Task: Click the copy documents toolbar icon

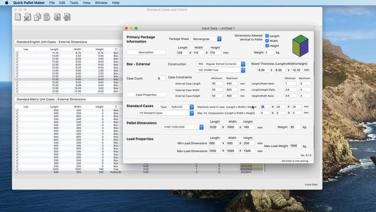Action: pyautogui.click(x=37, y=17)
